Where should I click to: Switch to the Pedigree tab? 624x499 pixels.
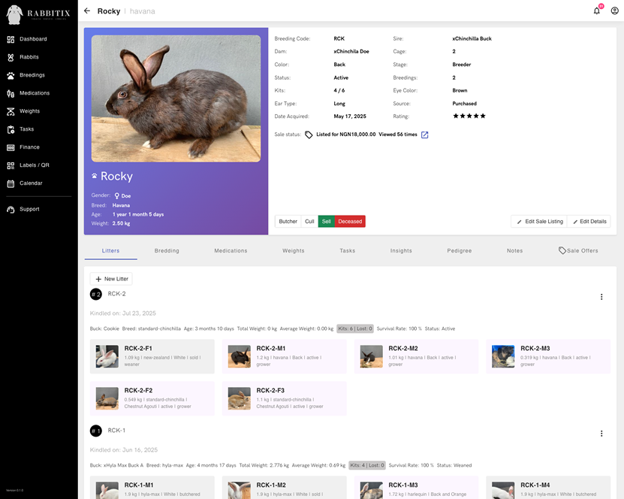point(459,250)
